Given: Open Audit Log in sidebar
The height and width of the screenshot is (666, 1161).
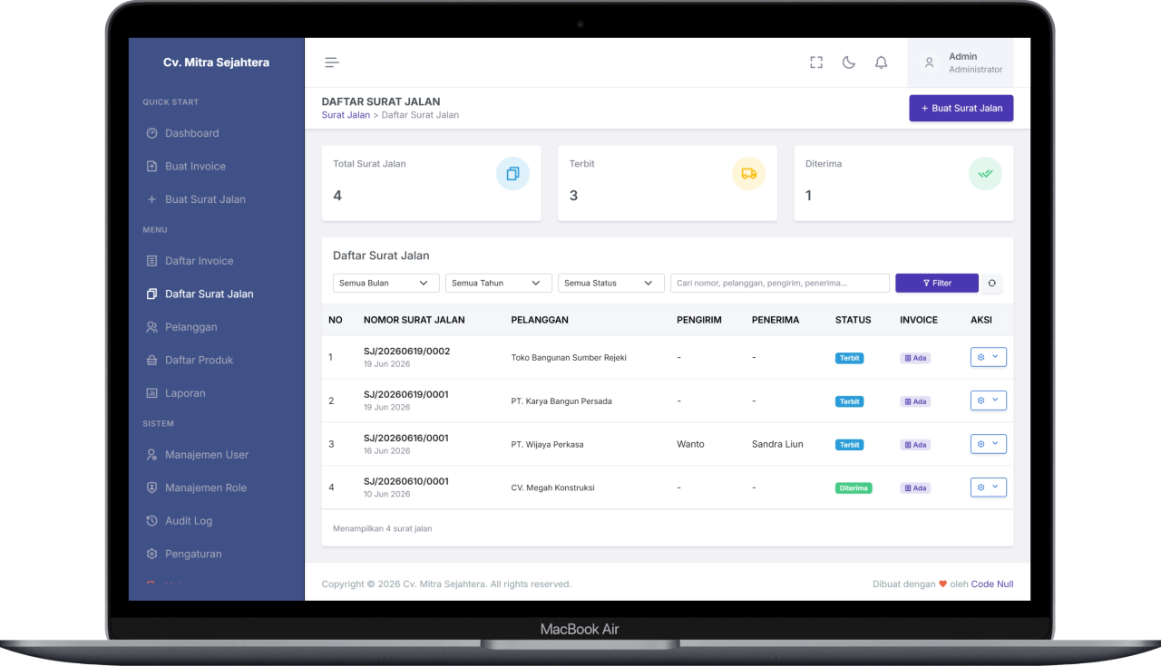Looking at the screenshot, I should (188, 521).
